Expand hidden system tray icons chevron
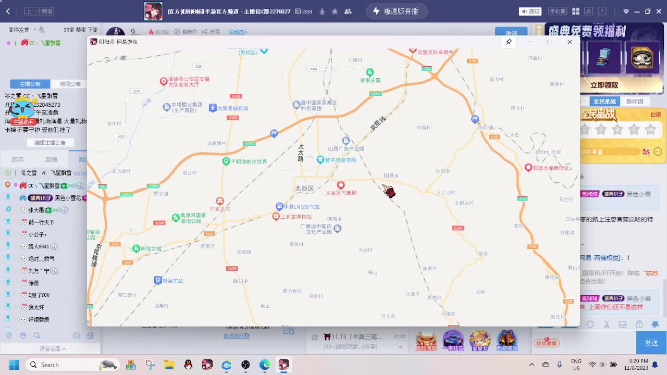Image resolution: width=667 pixels, height=375 pixels. (x=532, y=365)
